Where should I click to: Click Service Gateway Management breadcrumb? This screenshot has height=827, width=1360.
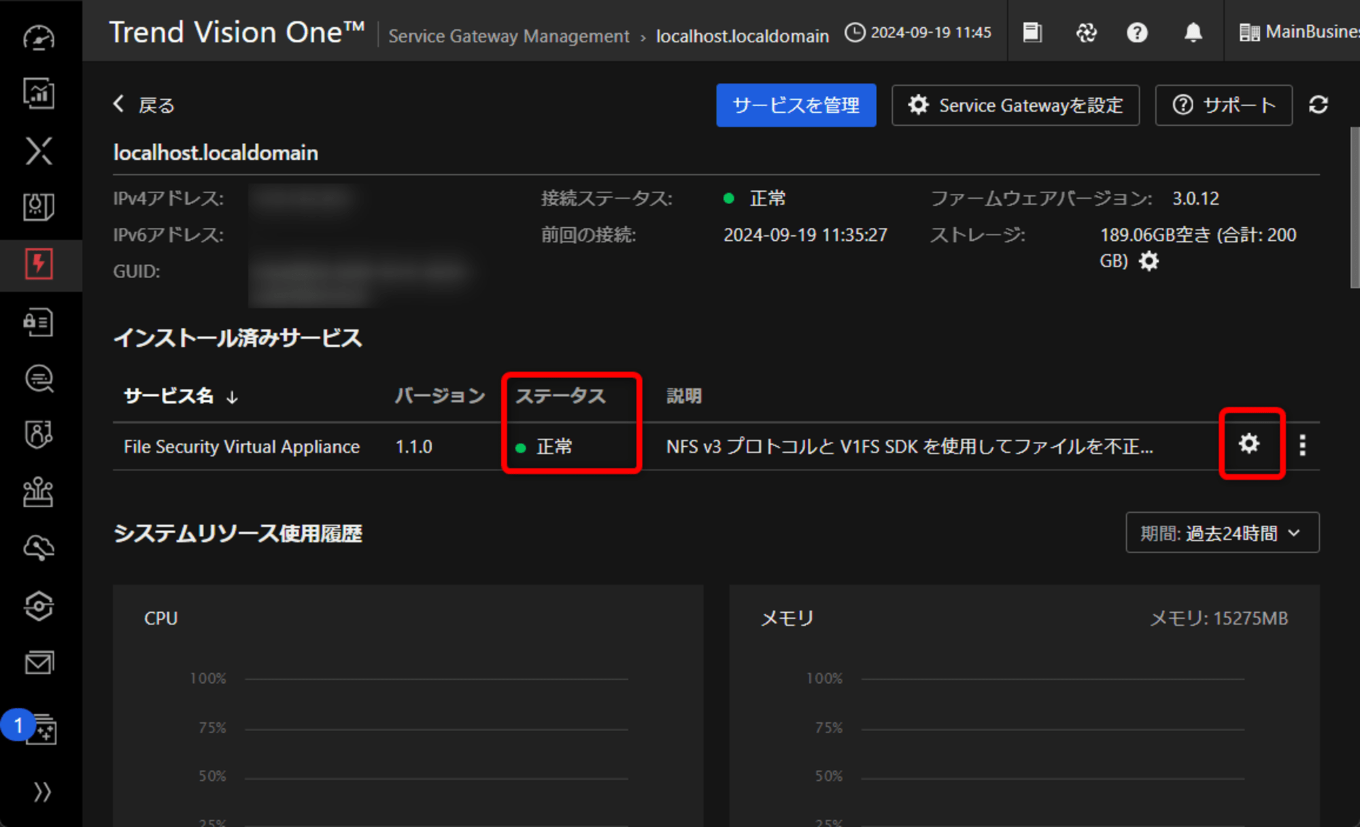tap(509, 36)
